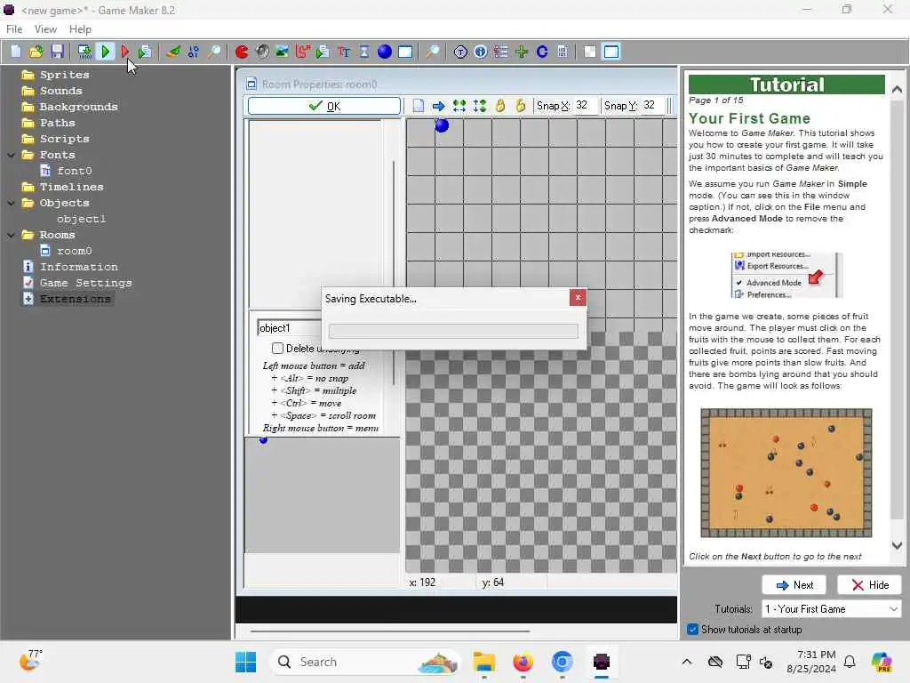Click OK in Room Properties

(x=323, y=106)
